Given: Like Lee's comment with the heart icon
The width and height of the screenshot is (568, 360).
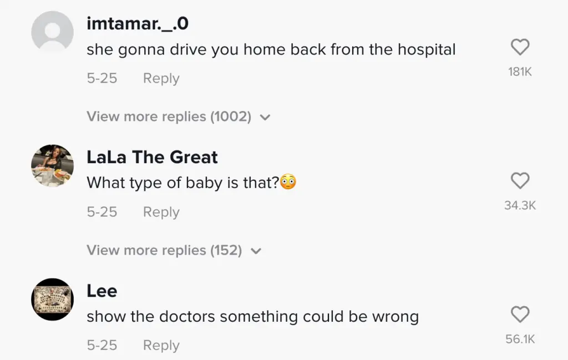Looking at the screenshot, I should (x=520, y=315).
